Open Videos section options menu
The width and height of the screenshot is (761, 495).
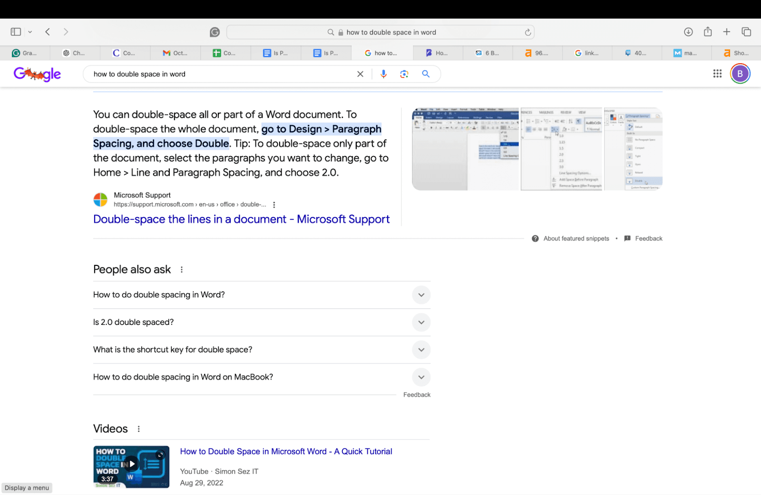[139, 429]
